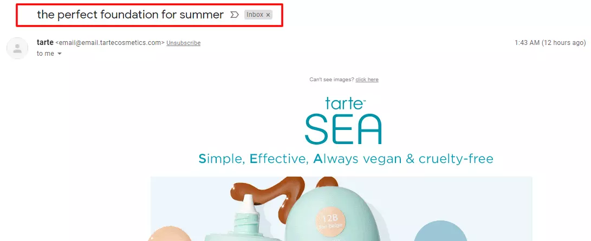This screenshot has height=241, width=591.
Task: Expand recipient details arrow next to 'to me'
Action: [x=59, y=54]
